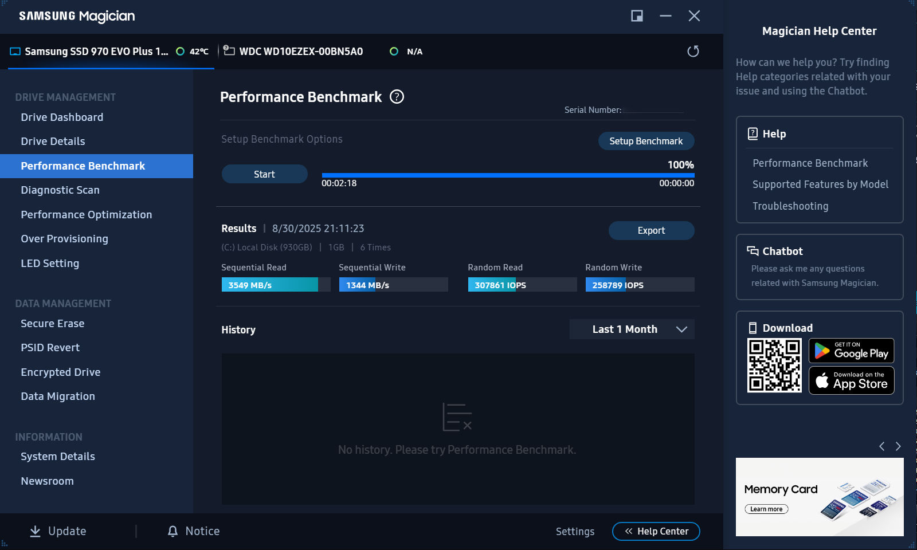Click the Setup Benchmark button

click(646, 141)
